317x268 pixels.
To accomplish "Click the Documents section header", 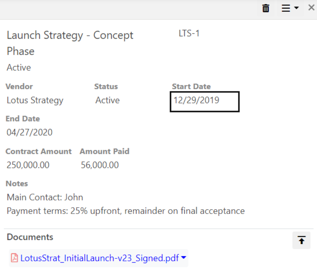I will [x=30, y=237].
